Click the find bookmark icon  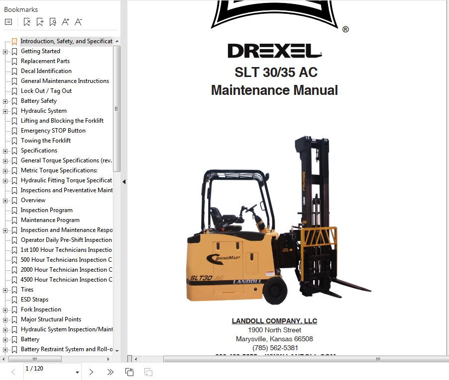point(53,22)
